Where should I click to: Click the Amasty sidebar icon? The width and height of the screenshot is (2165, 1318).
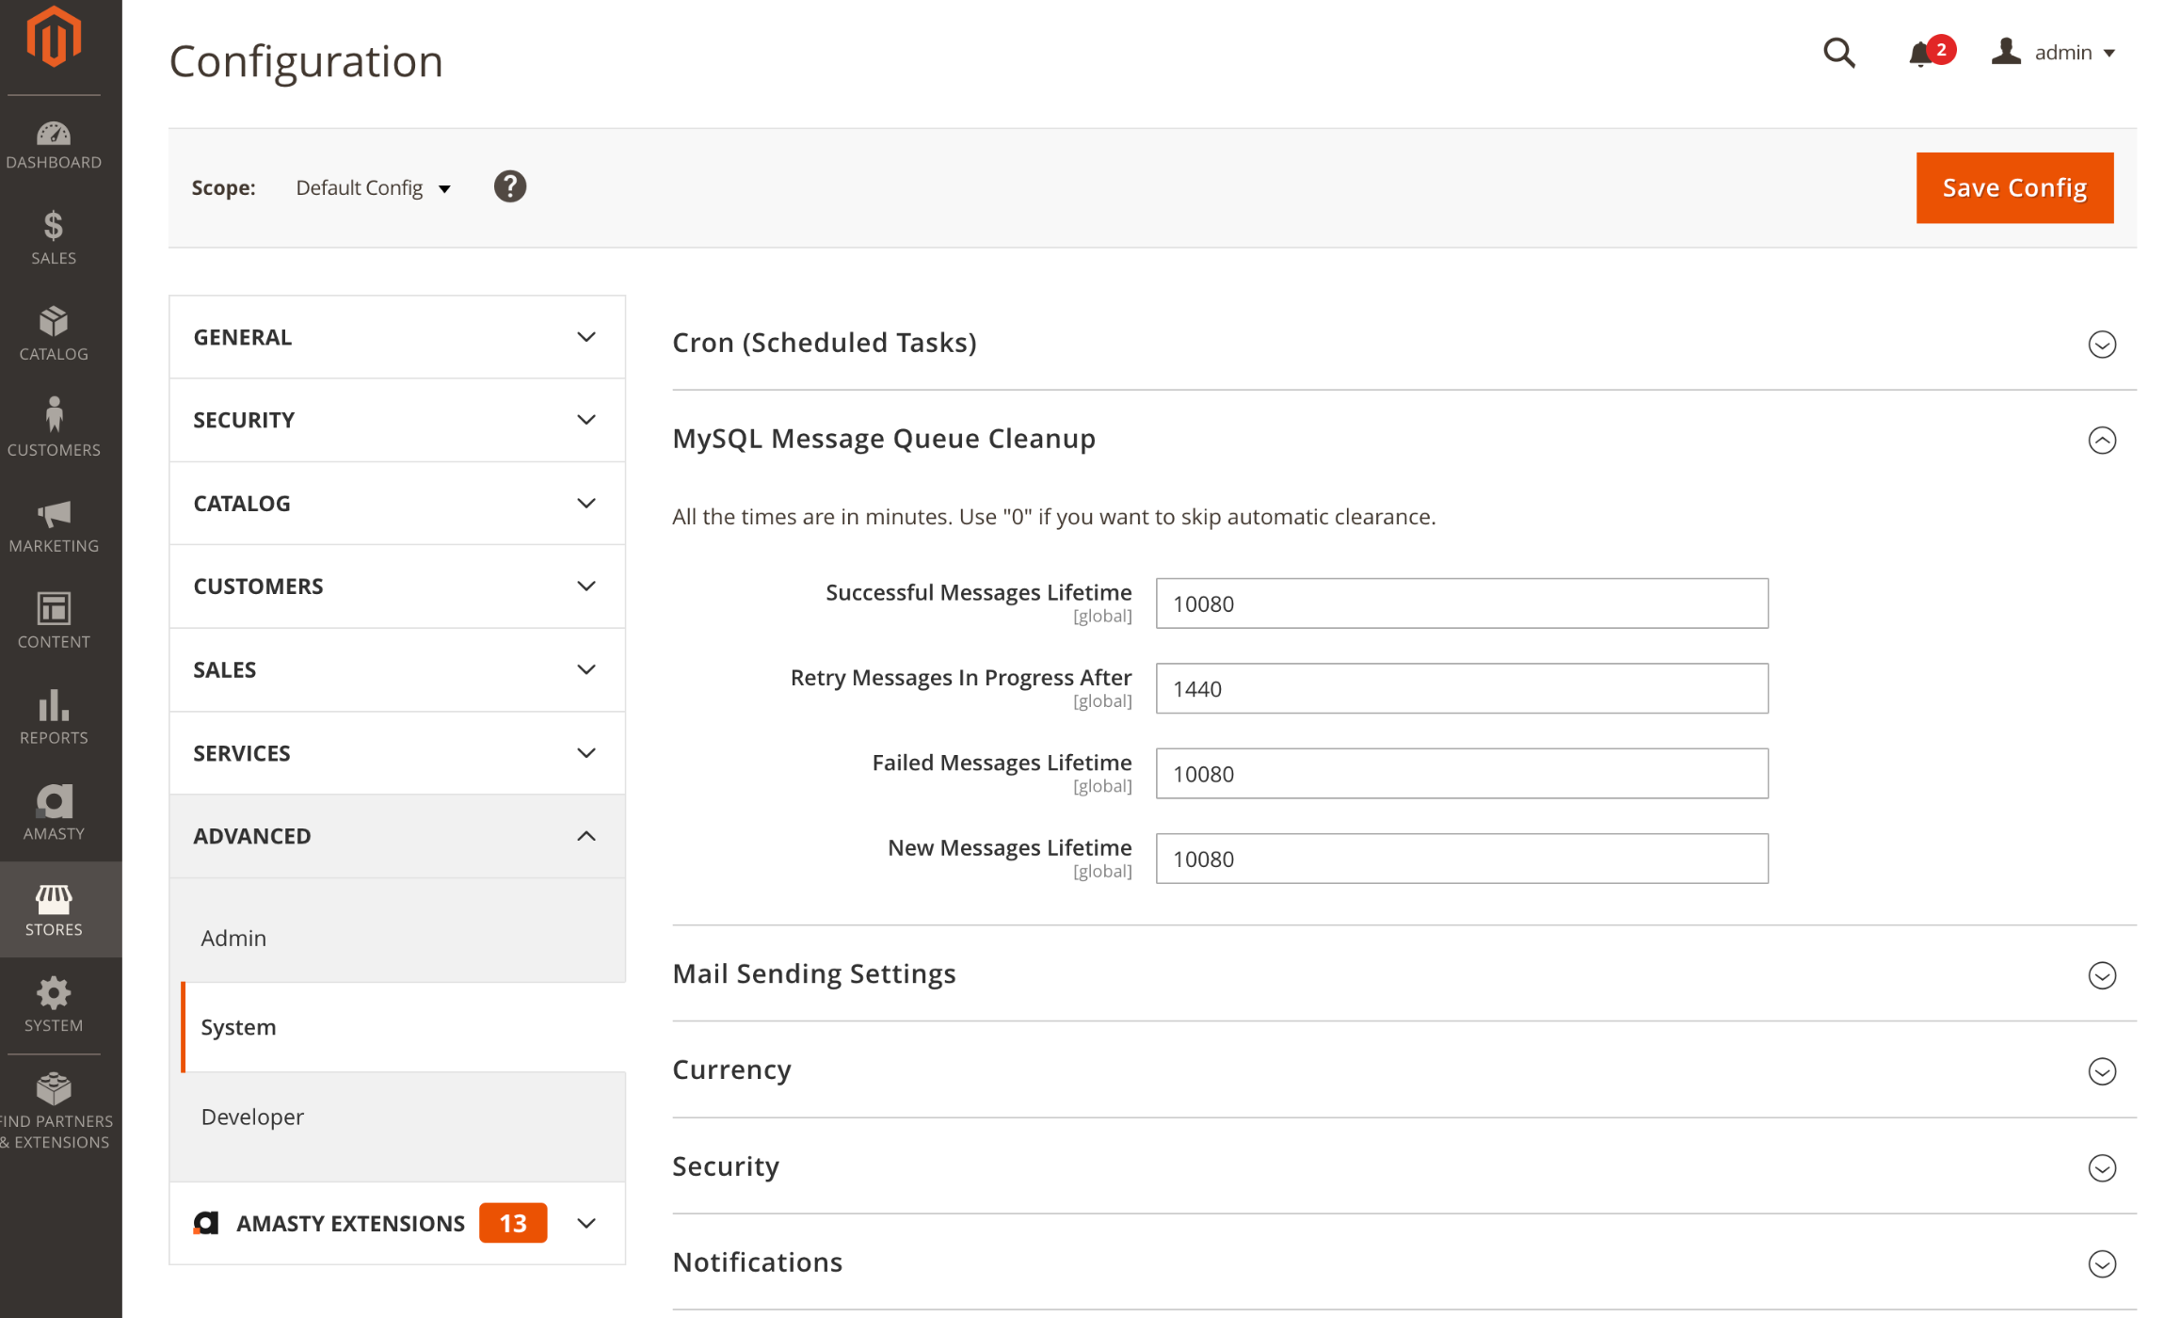click(54, 808)
